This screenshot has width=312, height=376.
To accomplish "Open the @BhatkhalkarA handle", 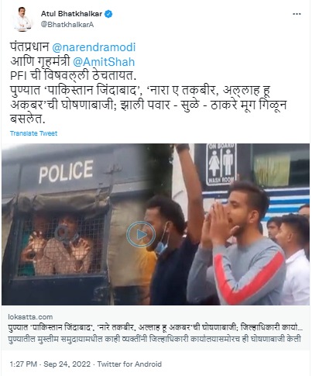I will (x=67, y=25).
